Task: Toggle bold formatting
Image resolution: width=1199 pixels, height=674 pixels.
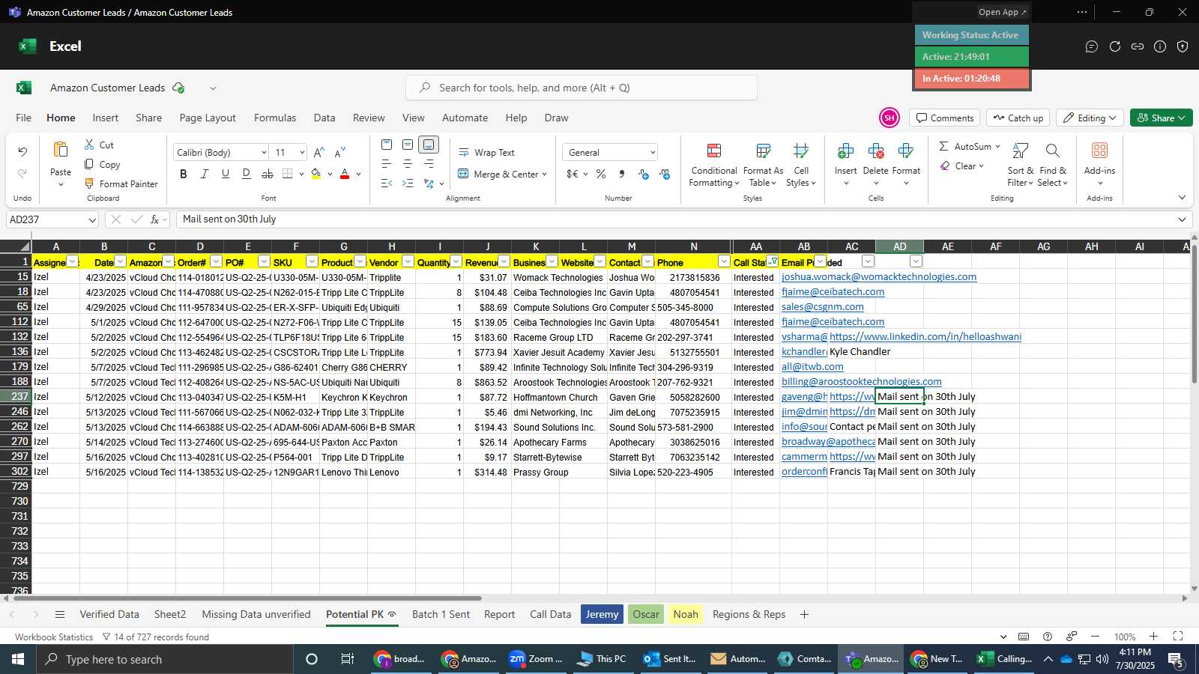Action: pyautogui.click(x=184, y=174)
